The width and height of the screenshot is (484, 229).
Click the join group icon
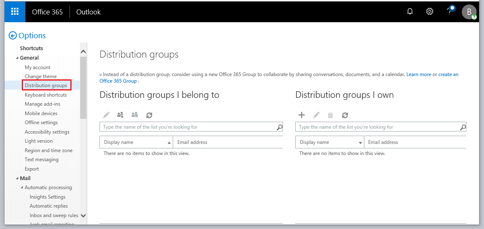tap(120, 116)
